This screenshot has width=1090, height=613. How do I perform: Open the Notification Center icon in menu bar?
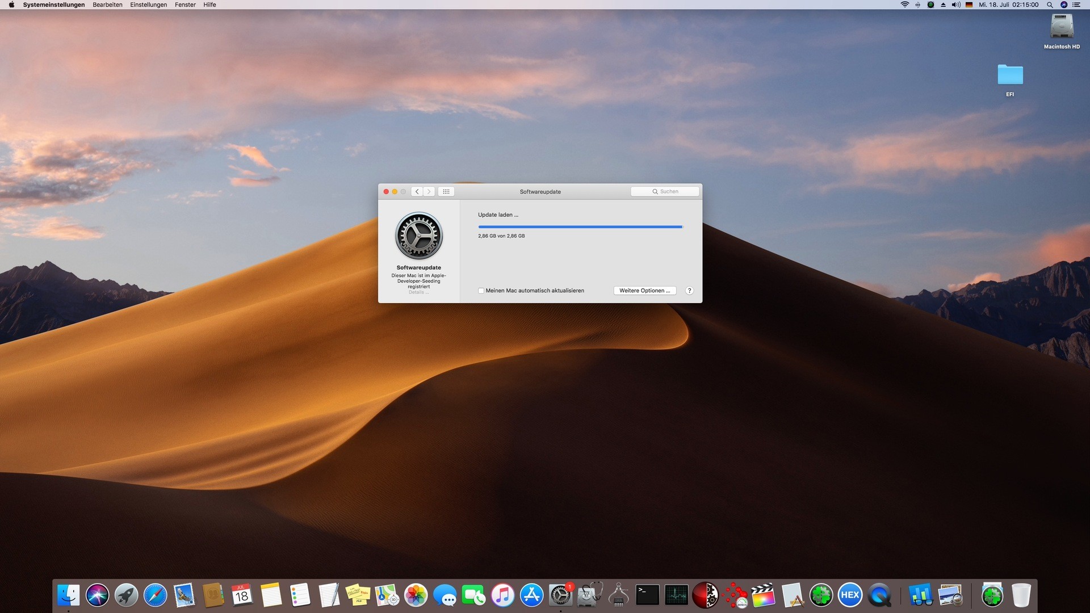(x=1076, y=5)
